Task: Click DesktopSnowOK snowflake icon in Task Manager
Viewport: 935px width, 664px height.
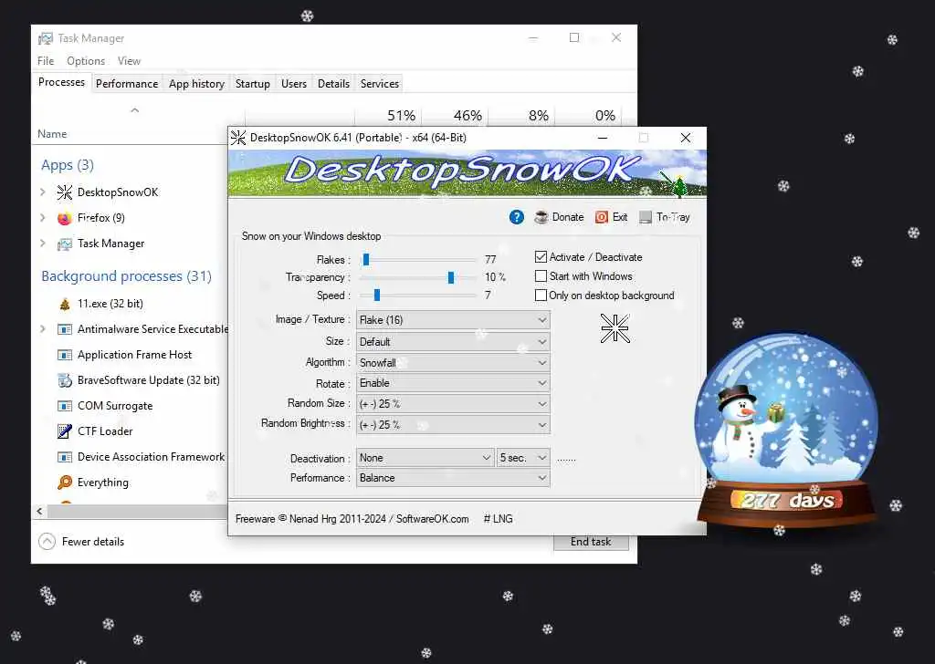Action: 65,192
